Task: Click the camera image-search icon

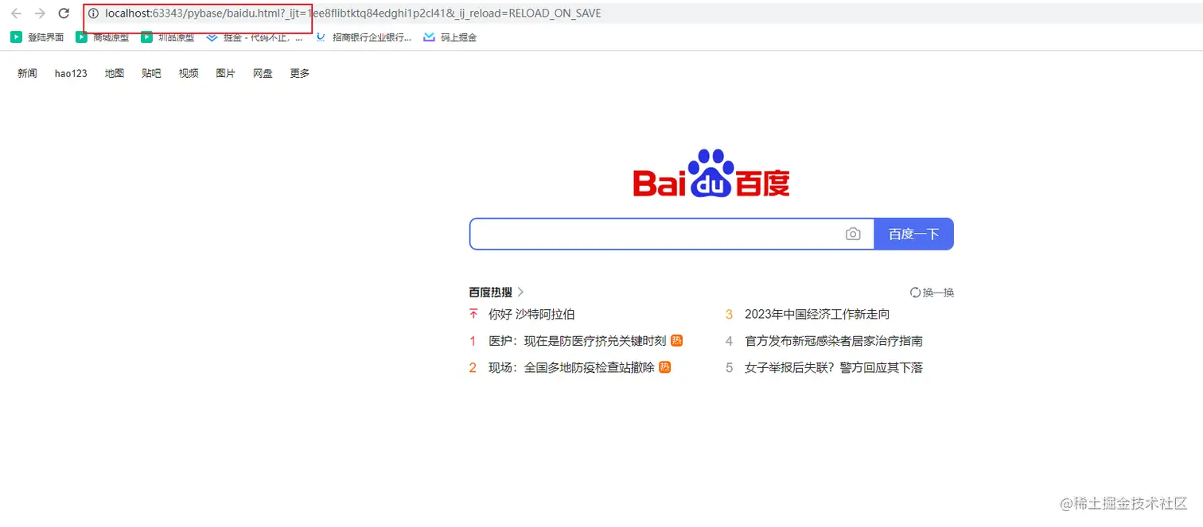Action: click(x=853, y=234)
